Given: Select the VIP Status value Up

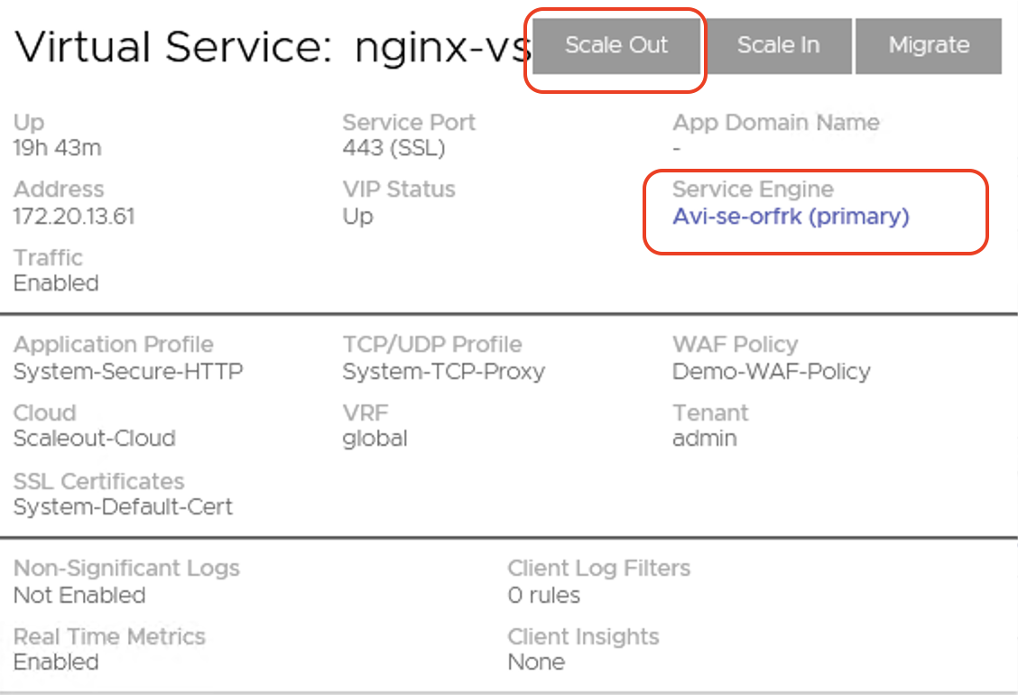Looking at the screenshot, I should [x=357, y=217].
